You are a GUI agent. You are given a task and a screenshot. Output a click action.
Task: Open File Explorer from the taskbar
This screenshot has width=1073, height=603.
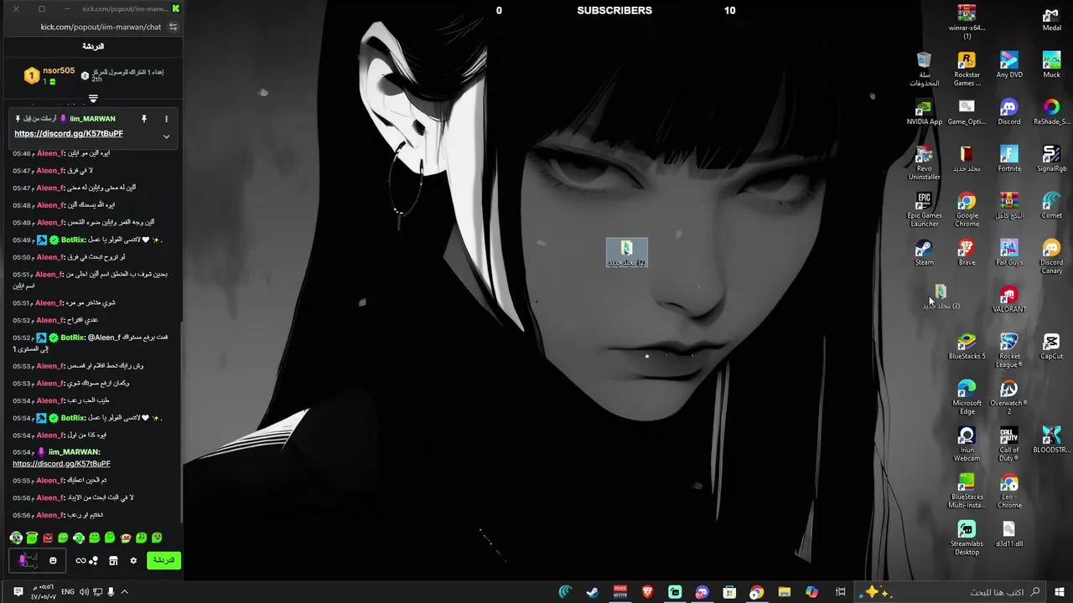tap(784, 592)
